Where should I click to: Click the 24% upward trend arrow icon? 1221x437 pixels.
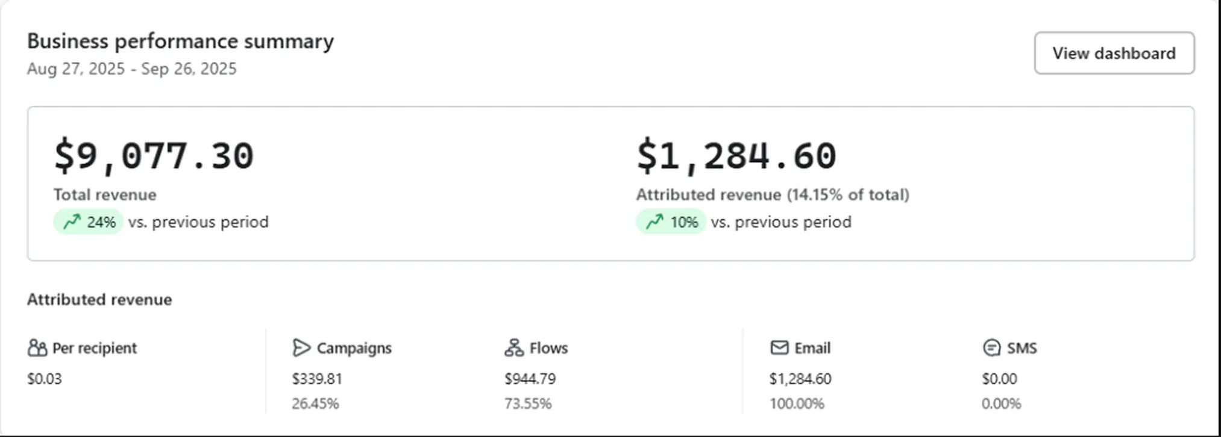click(x=72, y=222)
